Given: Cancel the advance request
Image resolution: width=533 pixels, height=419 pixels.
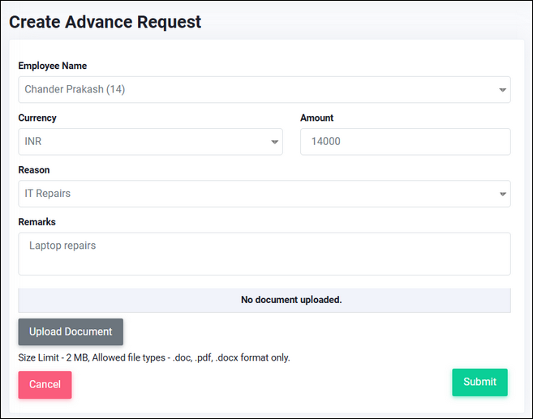Looking at the screenshot, I should coord(45,385).
